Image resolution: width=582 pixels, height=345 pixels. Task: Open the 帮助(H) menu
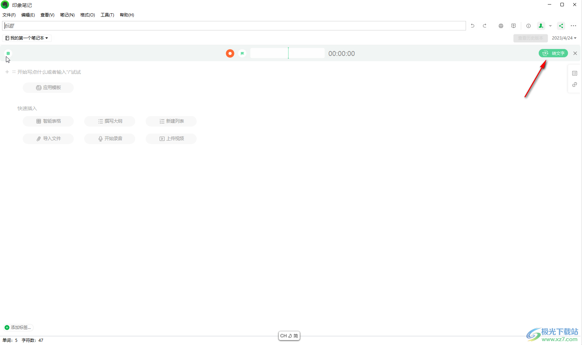(x=127, y=15)
